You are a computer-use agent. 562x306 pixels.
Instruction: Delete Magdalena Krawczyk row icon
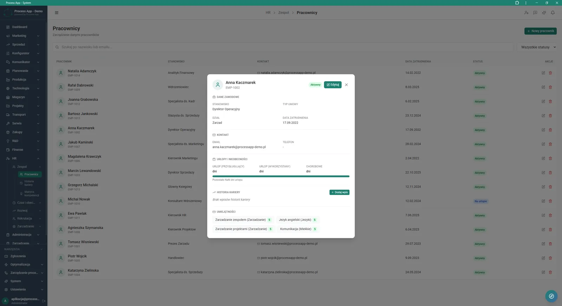click(x=550, y=158)
